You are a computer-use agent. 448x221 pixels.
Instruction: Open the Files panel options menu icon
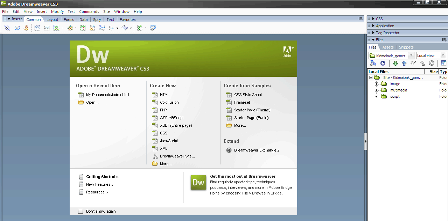coord(444,40)
